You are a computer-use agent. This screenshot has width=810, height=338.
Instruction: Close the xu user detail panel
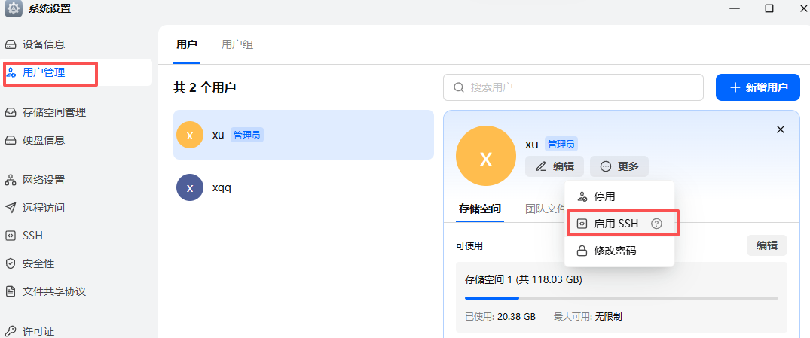(781, 129)
